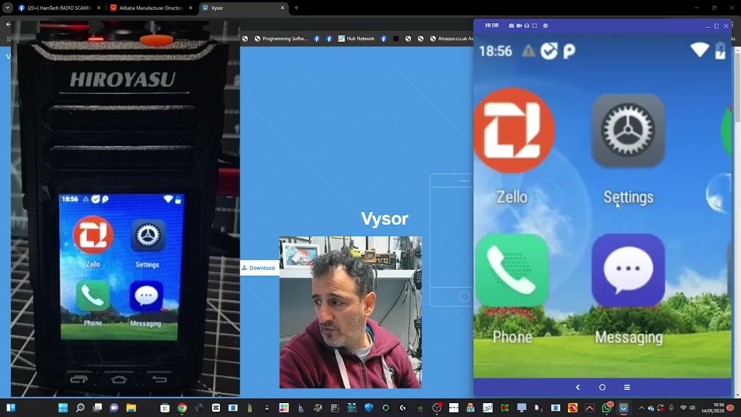The image size is (741, 417).
Task: Open WhatsApp from taskbar
Action: 607,408
